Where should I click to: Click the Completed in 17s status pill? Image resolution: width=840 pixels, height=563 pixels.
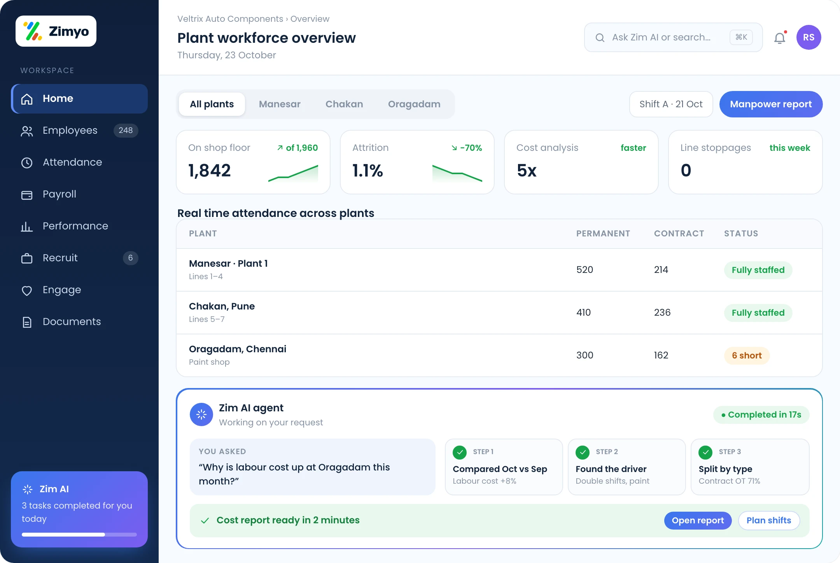[x=761, y=415]
